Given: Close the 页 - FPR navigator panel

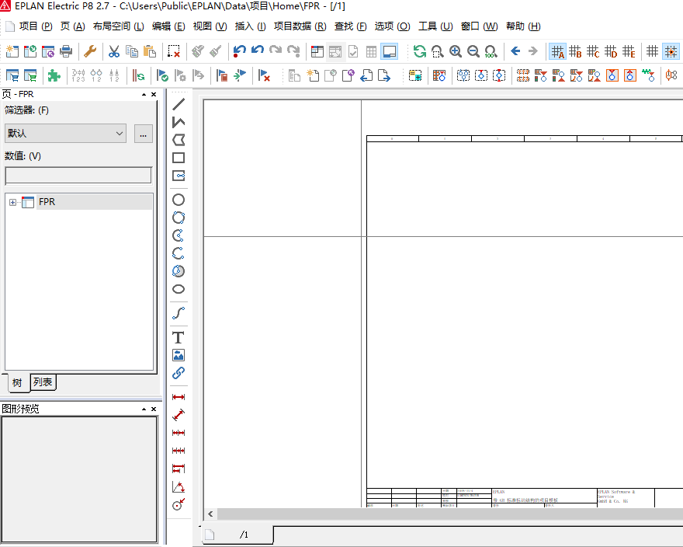Looking at the screenshot, I should (x=154, y=94).
